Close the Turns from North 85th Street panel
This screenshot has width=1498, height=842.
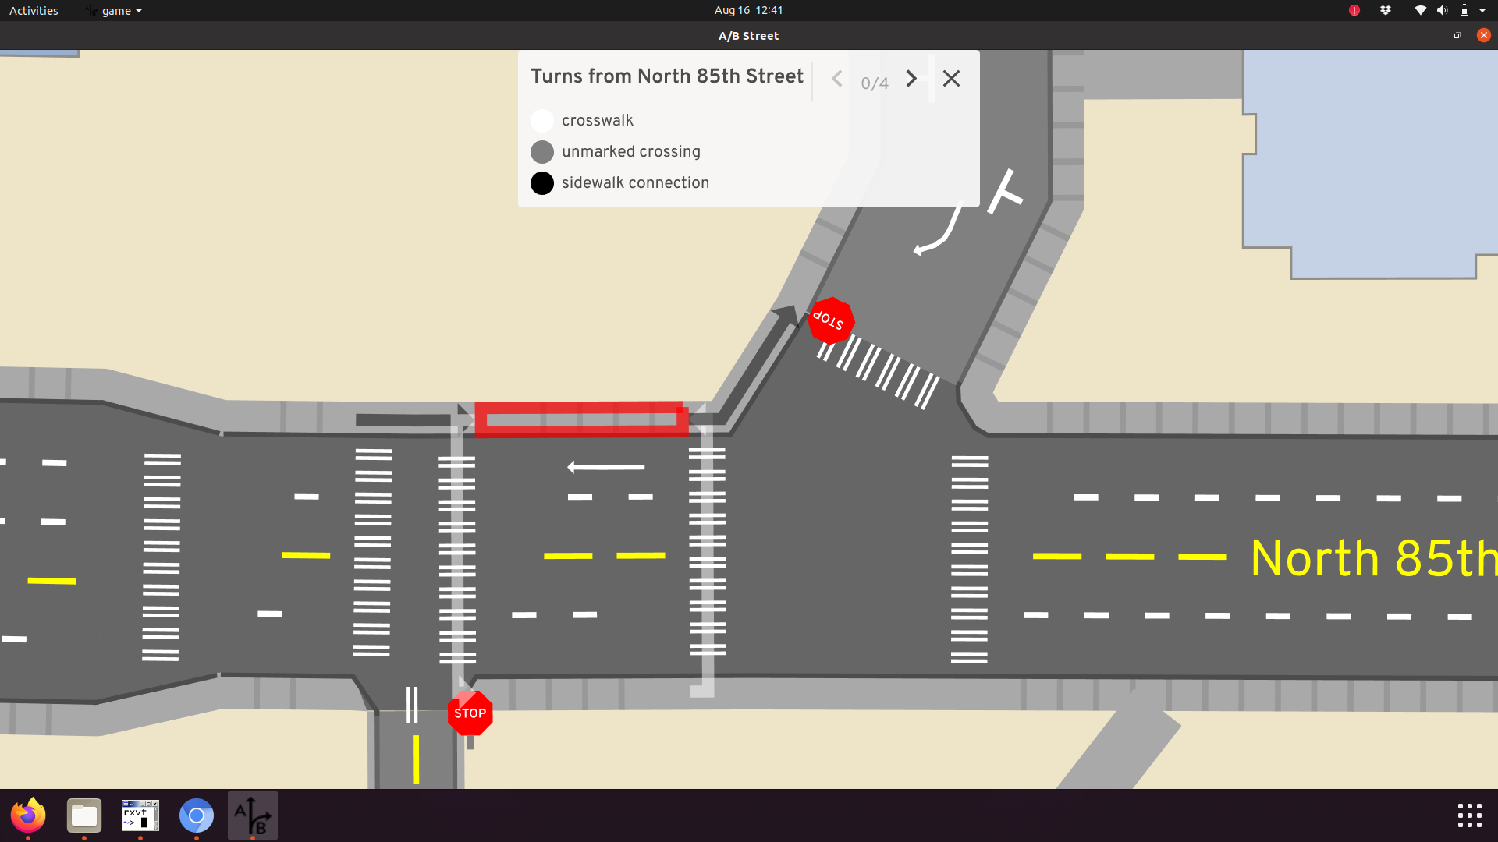[952, 78]
